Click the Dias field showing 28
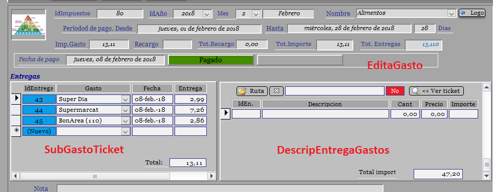 click(424, 28)
